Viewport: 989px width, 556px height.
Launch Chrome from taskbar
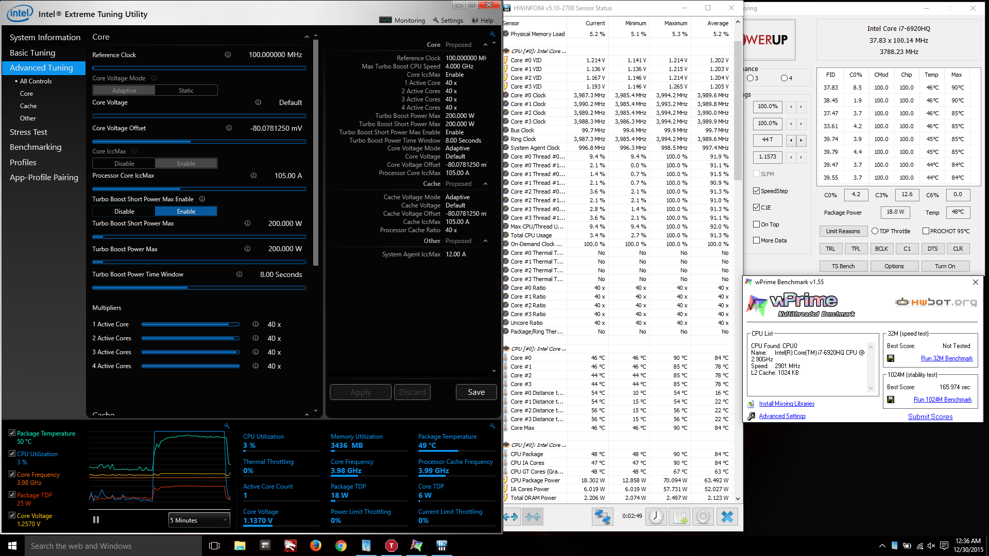tap(341, 546)
